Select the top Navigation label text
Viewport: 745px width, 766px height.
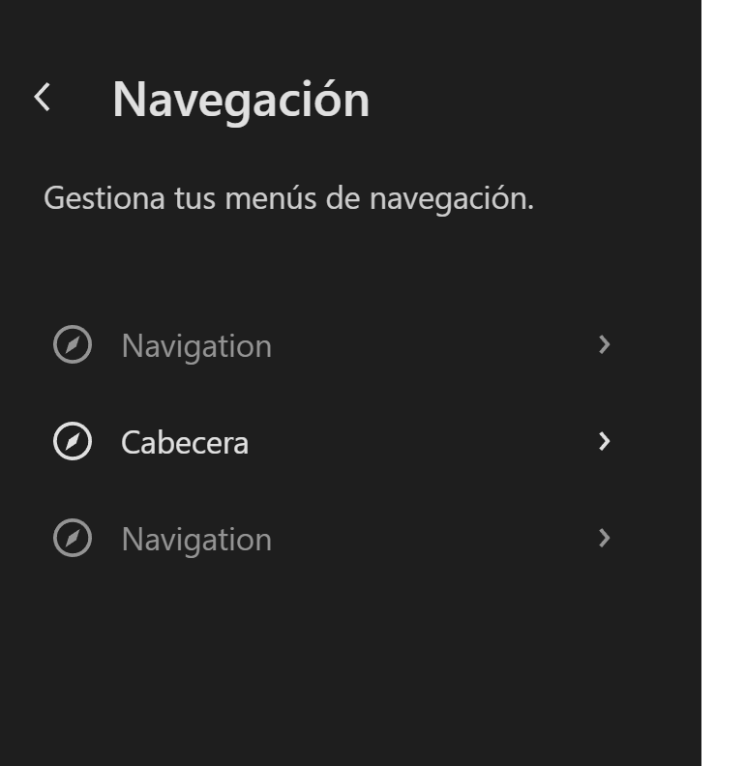[196, 346]
